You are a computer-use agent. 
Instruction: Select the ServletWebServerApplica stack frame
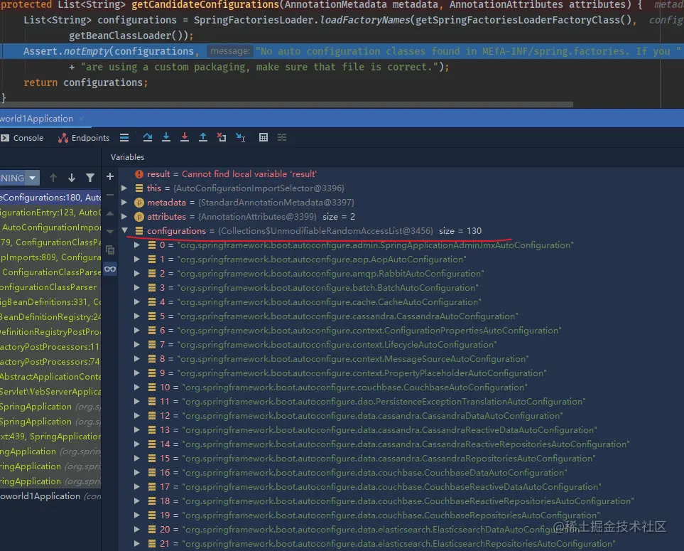click(50, 392)
